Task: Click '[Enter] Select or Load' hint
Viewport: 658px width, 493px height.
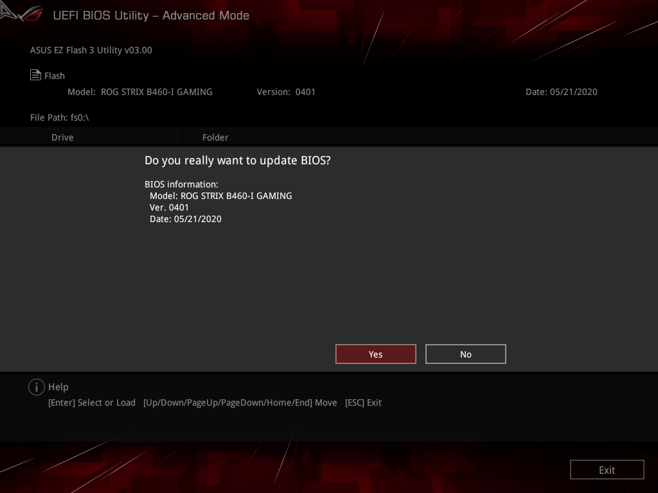Action: point(92,402)
